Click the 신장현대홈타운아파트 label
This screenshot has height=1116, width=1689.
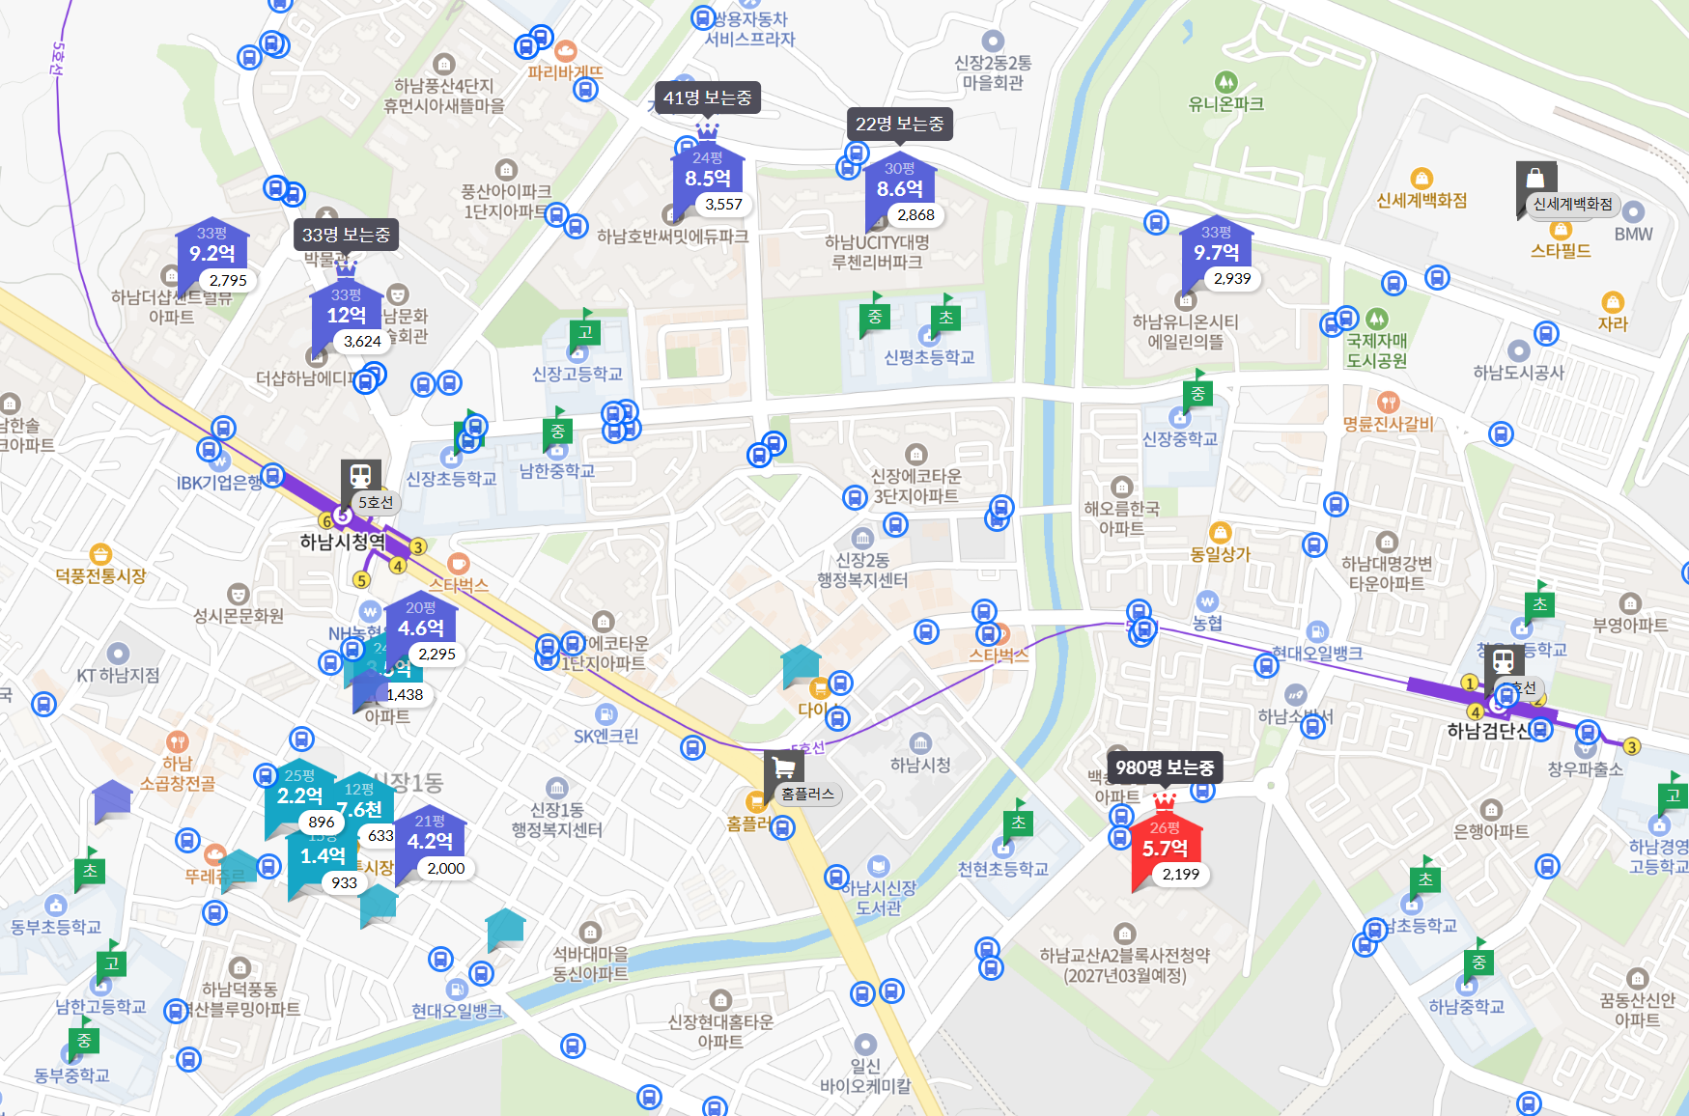pos(720,1031)
